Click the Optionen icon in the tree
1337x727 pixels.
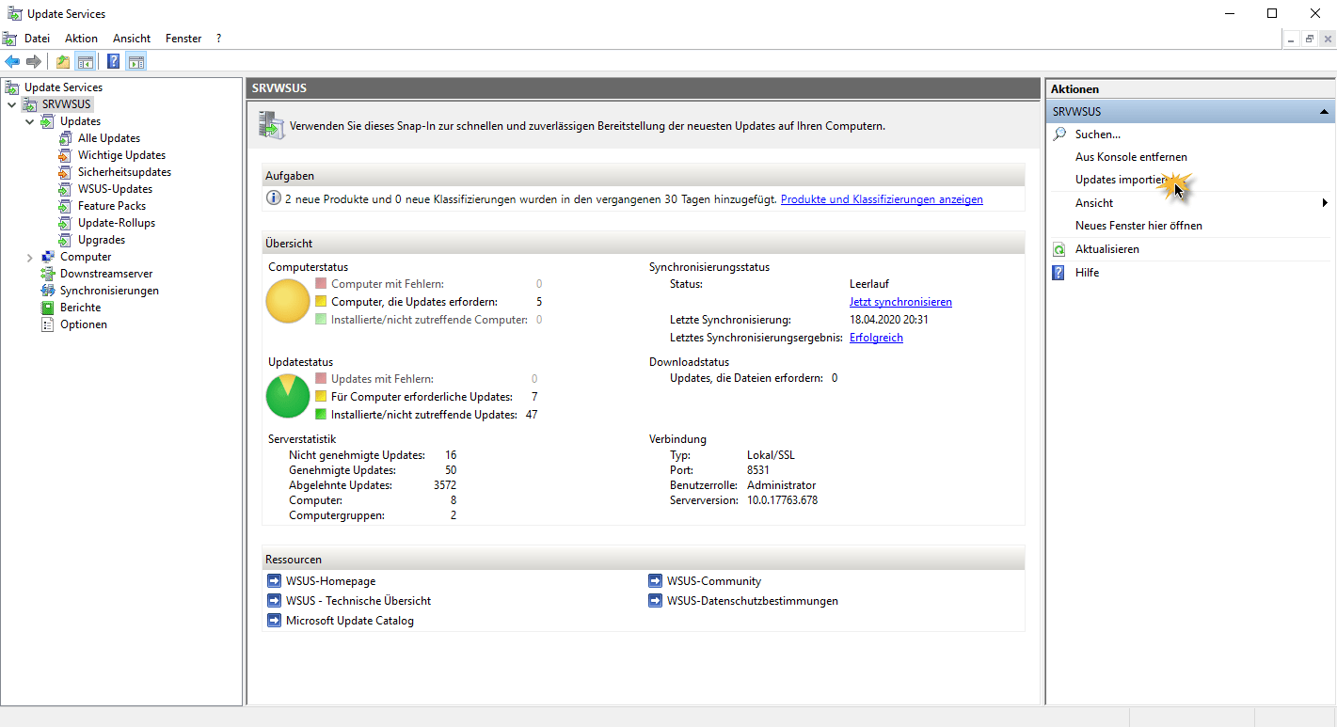pyautogui.click(x=48, y=324)
